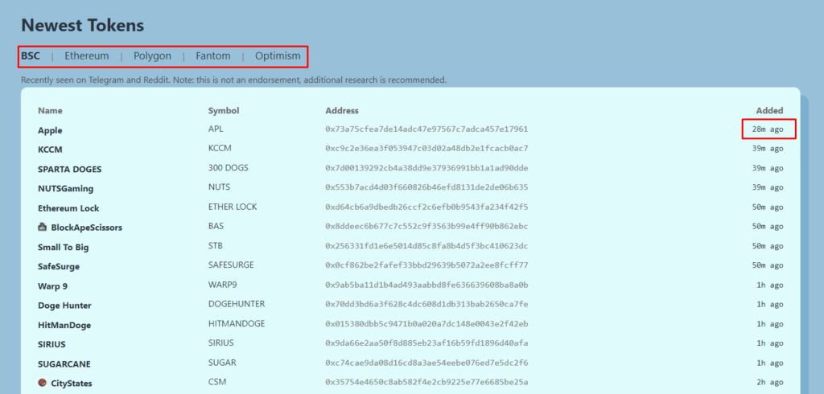
Task: Open the Polygon tokens tab
Action: point(152,55)
